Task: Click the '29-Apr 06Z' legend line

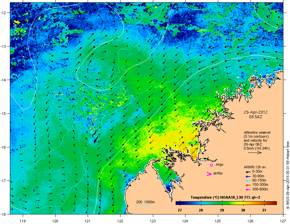Action: [252, 144]
